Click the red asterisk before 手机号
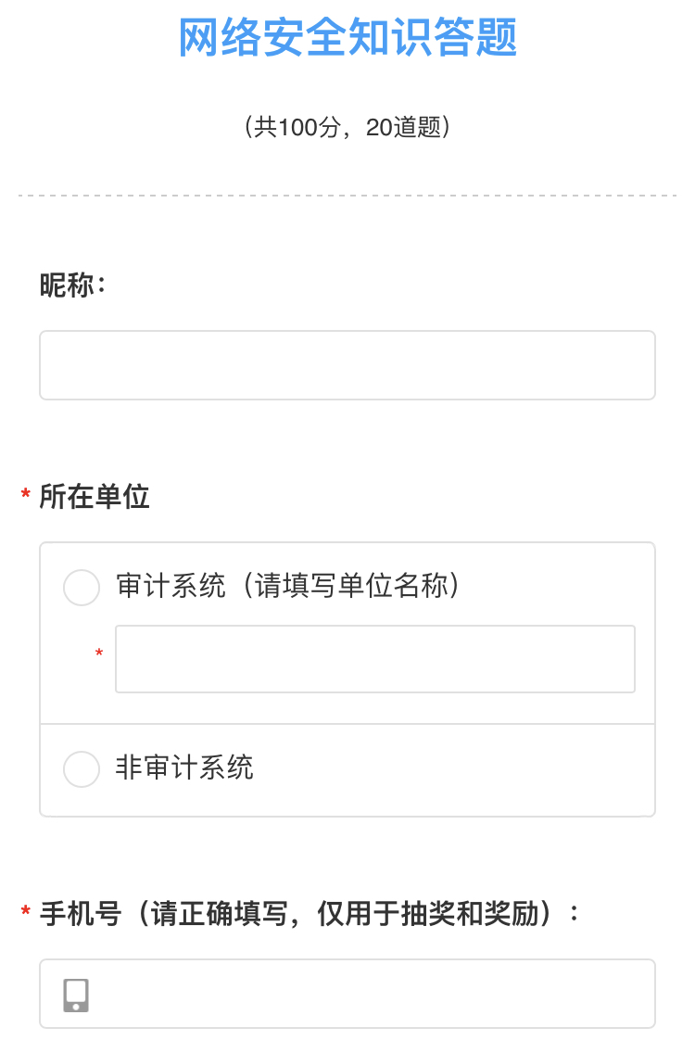Viewport: 695px width, 1053px height. click(25, 916)
